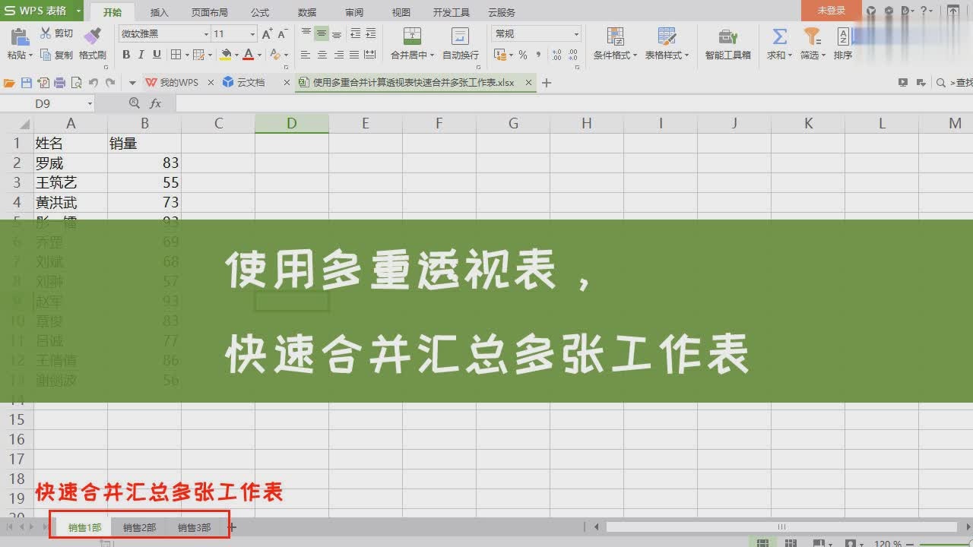973x547 pixels.
Task: Click the clear formatting eraser icon
Action: click(276, 55)
